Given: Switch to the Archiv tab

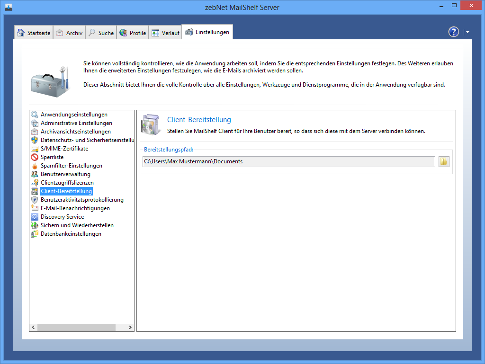Looking at the screenshot, I should [69, 33].
